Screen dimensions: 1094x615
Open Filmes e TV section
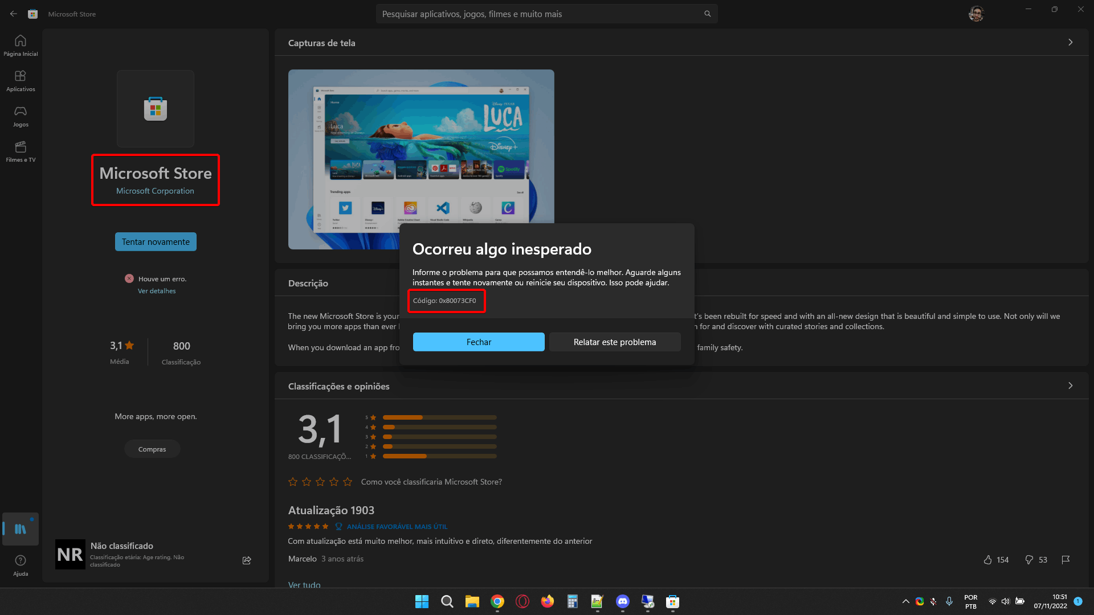tap(21, 151)
